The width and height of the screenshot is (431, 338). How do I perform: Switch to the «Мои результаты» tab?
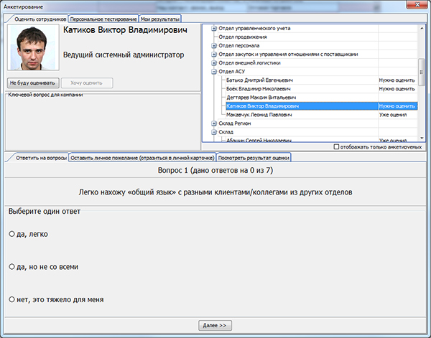click(x=160, y=18)
